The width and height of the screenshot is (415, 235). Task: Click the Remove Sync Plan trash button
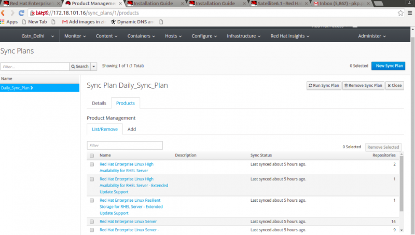363,85
